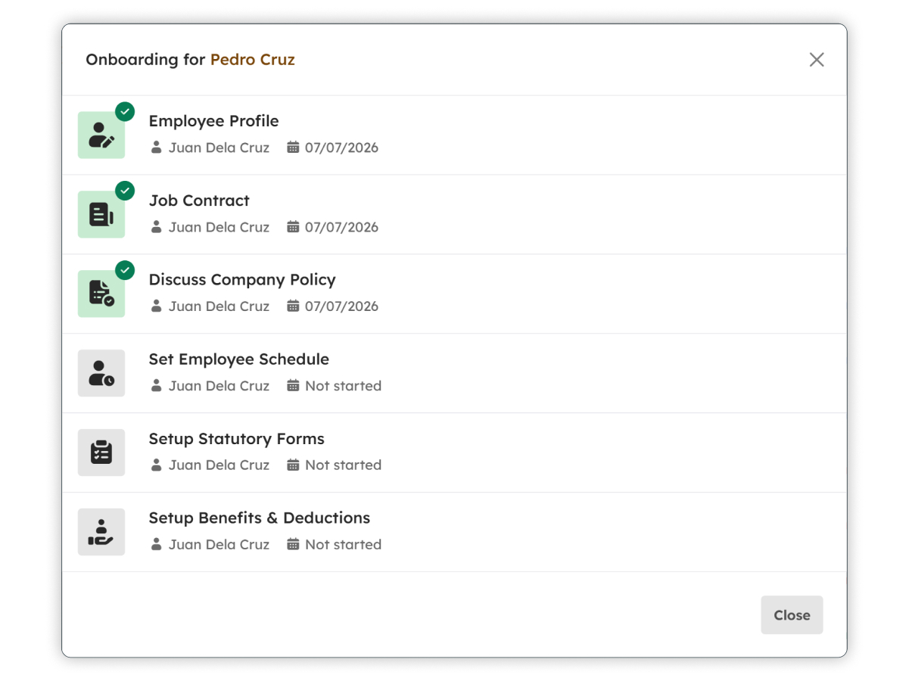Click Juan Dela Cruz under Setup Statutory Forms
The width and height of the screenshot is (909, 681).
point(219,465)
